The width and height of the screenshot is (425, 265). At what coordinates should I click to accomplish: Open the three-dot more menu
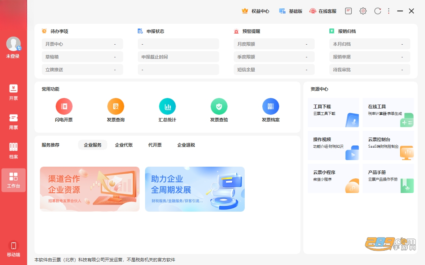389,11
